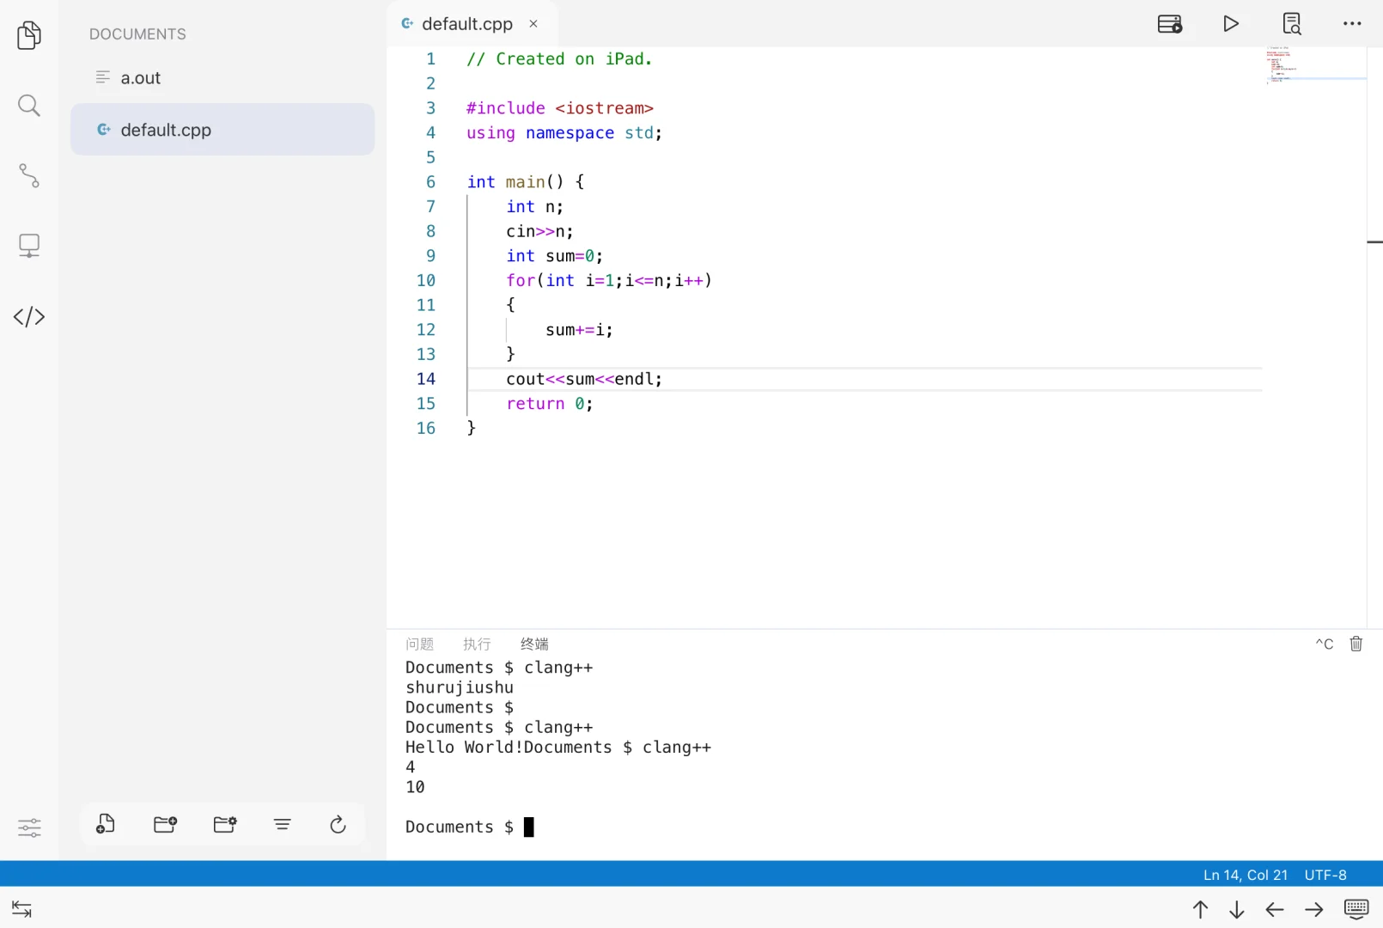The image size is (1383, 928).
Task: Switch to the 执行 output tab
Action: [477, 644]
